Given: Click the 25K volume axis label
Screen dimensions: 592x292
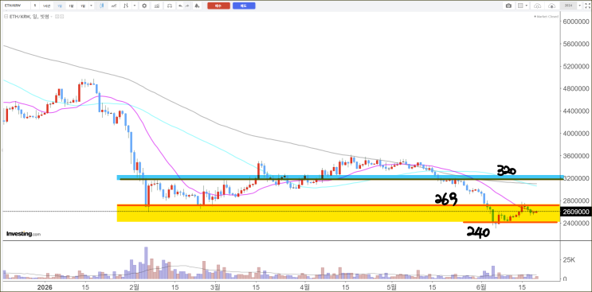Looking at the screenshot, I should coord(569,260).
